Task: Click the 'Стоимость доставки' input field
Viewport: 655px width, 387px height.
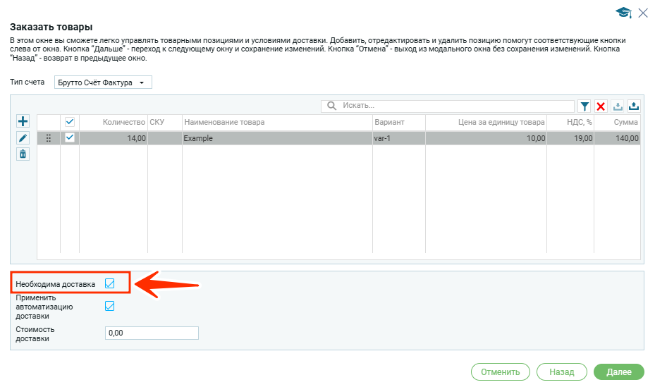Action: click(151, 333)
